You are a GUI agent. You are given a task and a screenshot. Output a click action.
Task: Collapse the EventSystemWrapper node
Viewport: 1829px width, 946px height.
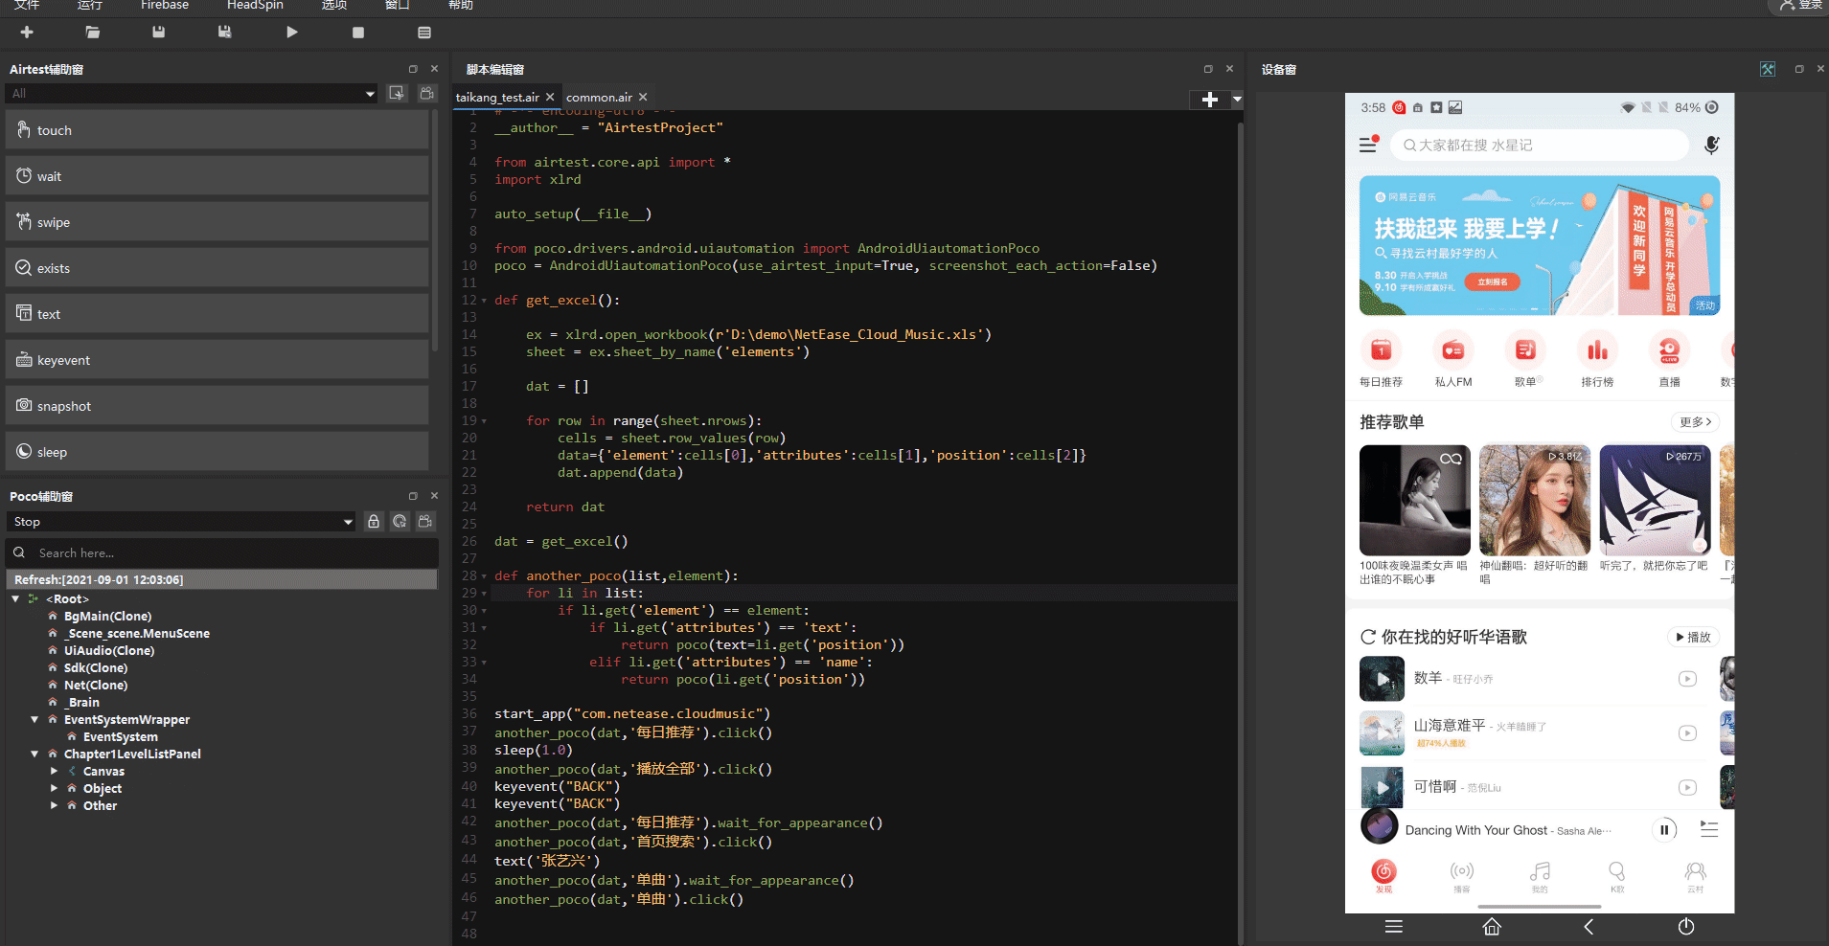pos(34,719)
